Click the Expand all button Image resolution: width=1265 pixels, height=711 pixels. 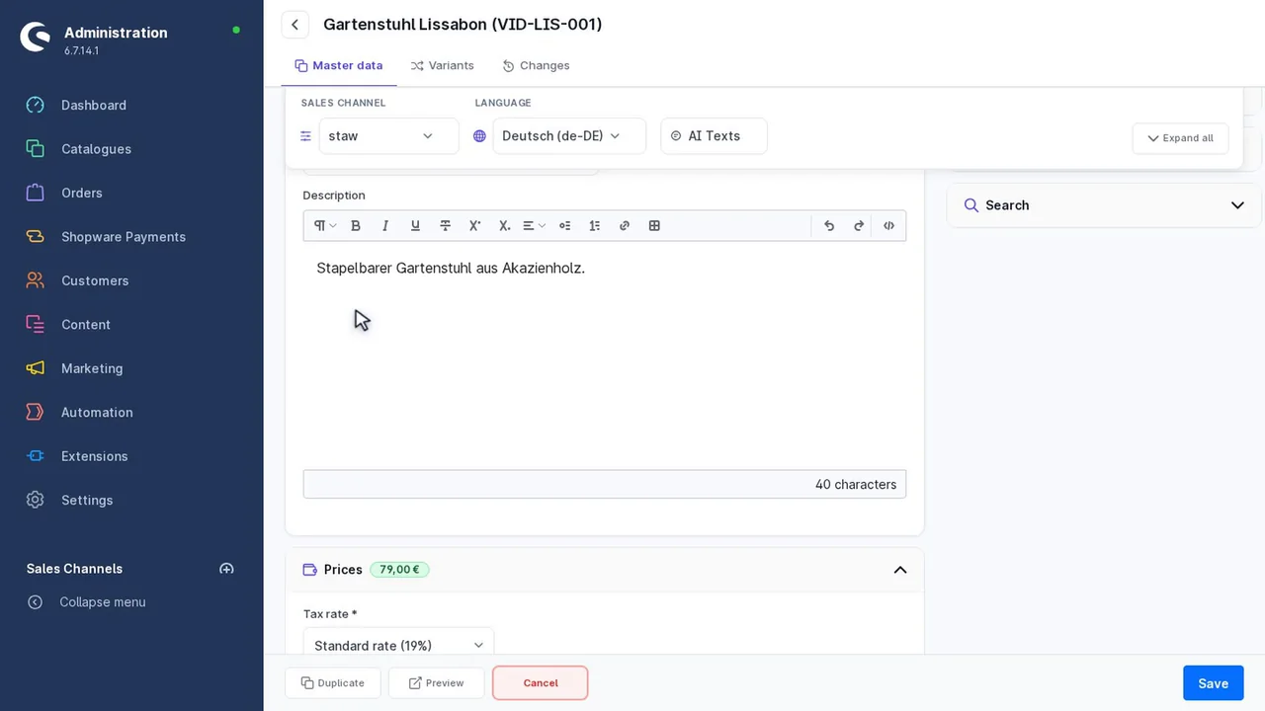pos(1180,138)
